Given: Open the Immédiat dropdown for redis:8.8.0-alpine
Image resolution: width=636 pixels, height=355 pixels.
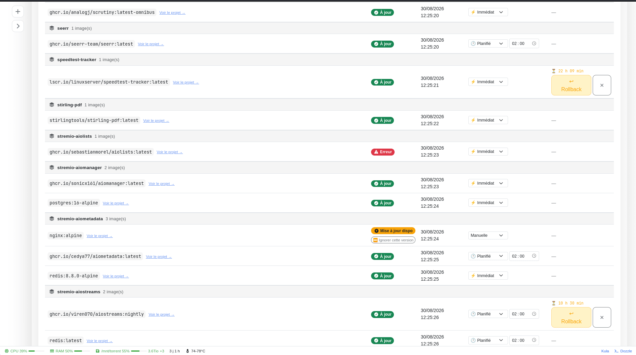Looking at the screenshot, I should click(488, 276).
